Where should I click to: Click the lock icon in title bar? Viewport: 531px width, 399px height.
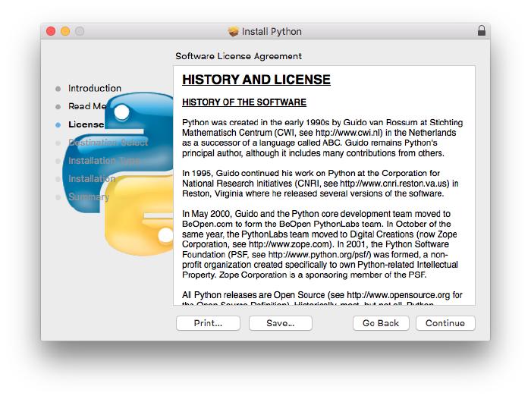coord(481,31)
